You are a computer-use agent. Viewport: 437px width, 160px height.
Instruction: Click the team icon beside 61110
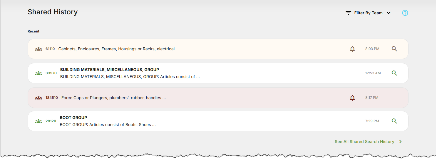click(38, 49)
